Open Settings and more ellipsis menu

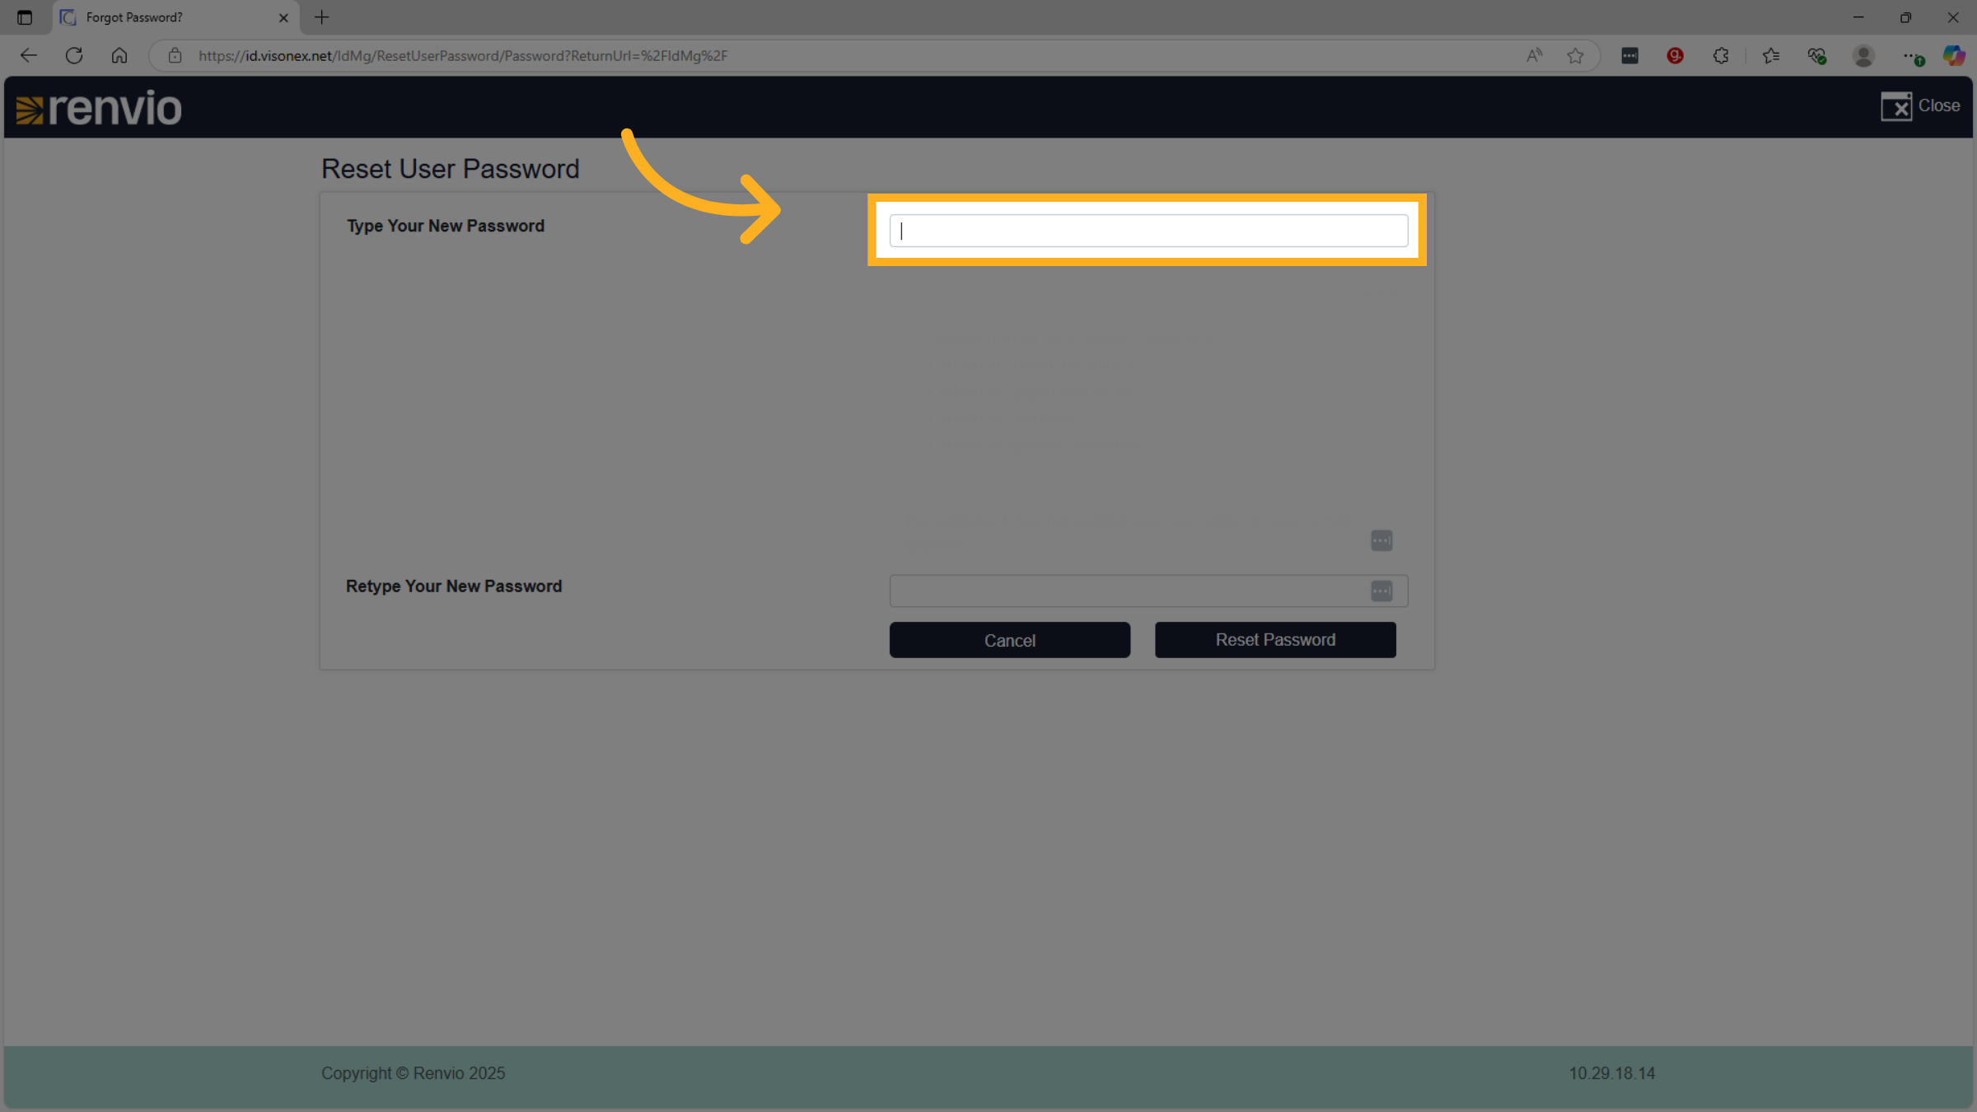pos(1913,56)
